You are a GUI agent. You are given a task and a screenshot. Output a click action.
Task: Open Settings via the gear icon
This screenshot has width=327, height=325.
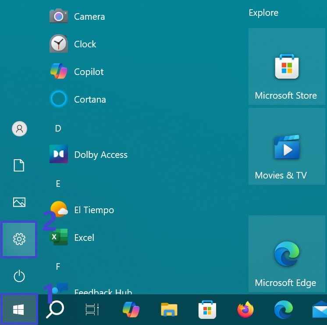(x=19, y=239)
